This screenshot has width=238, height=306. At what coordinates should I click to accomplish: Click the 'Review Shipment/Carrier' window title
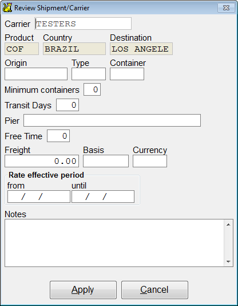point(52,8)
